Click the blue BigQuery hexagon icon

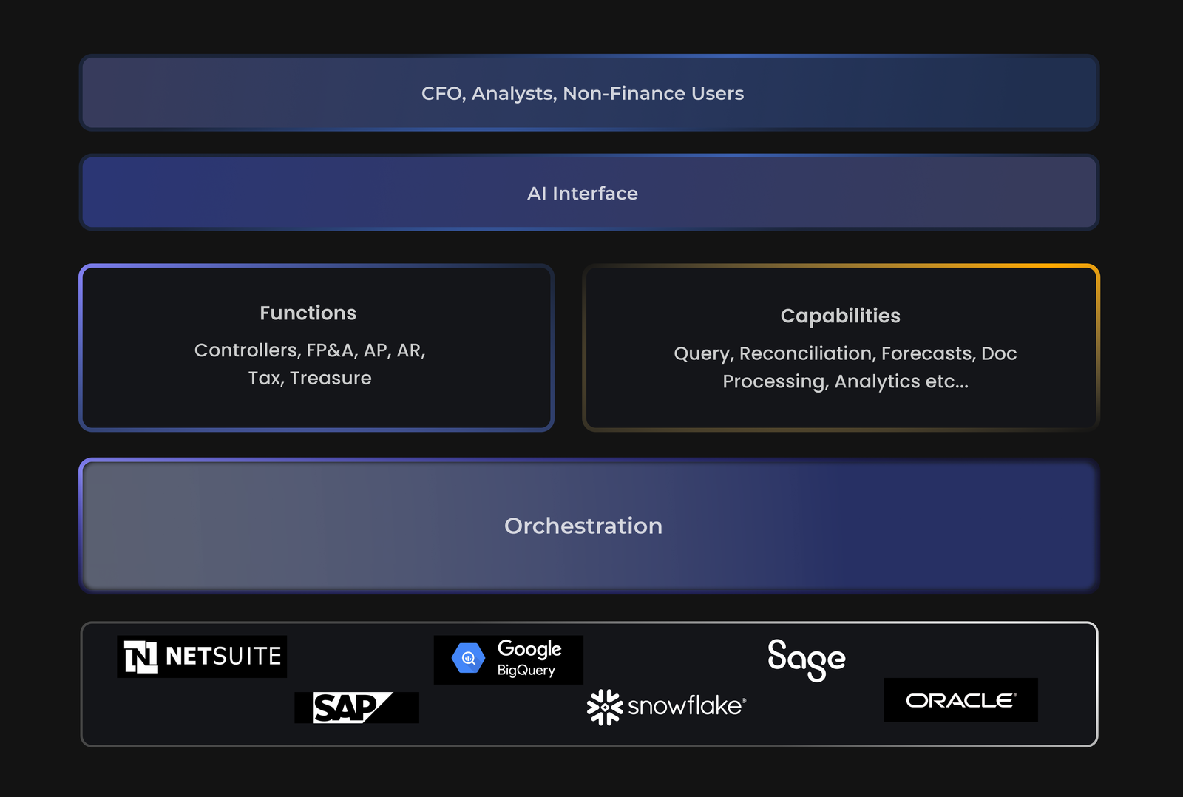click(468, 658)
